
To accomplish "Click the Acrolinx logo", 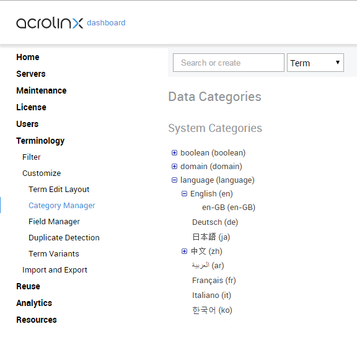I will [x=50, y=23].
